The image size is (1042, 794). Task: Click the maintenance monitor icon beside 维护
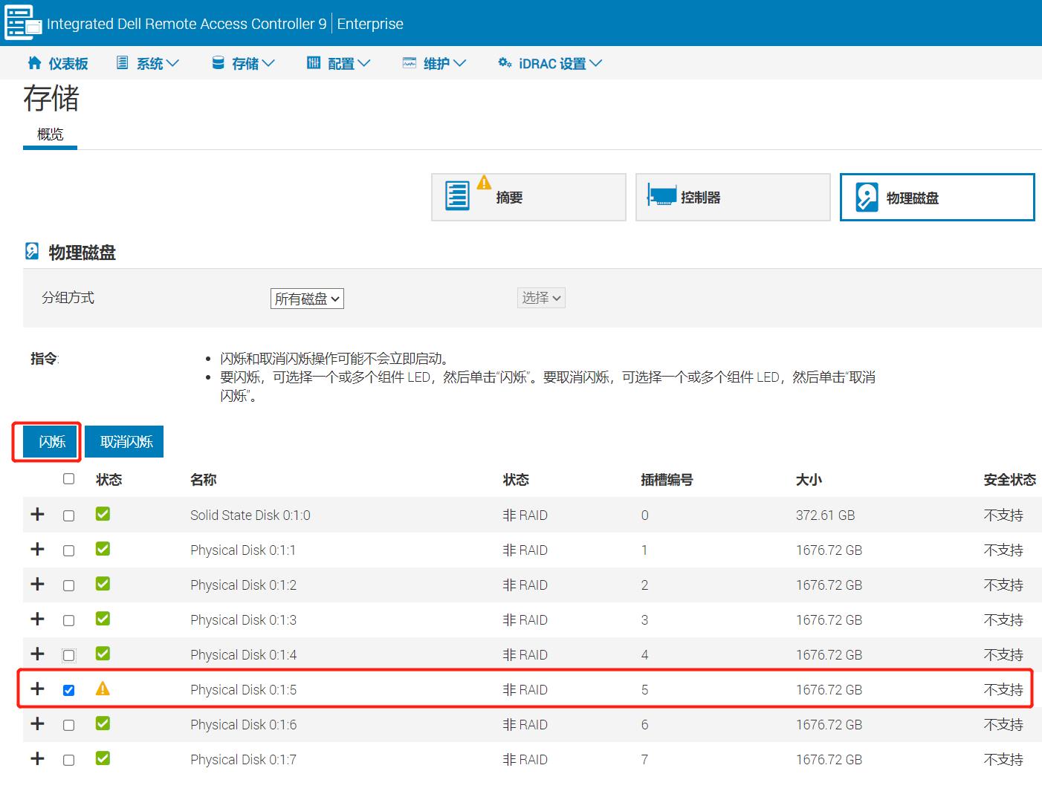(410, 63)
